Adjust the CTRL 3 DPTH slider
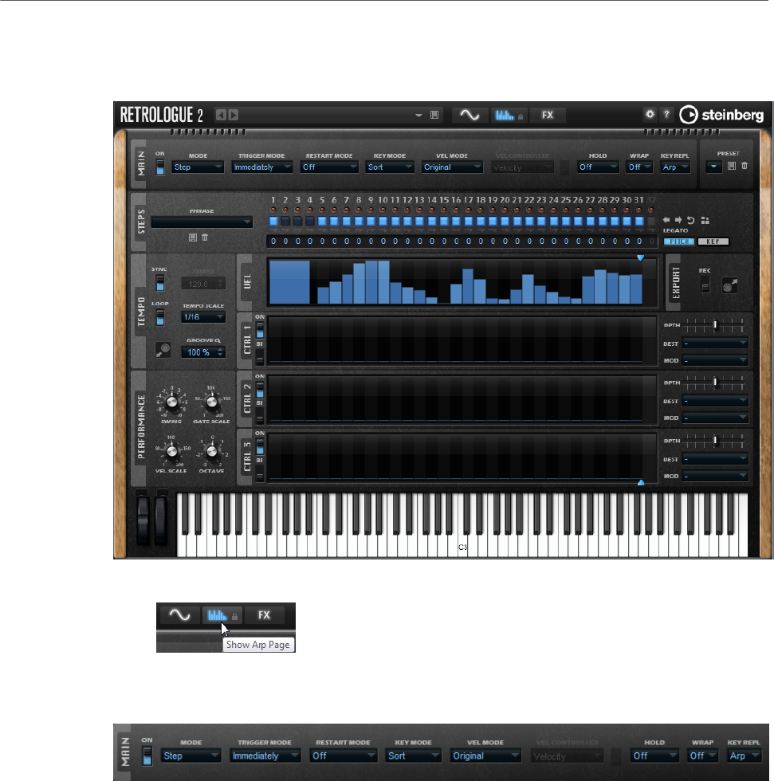This screenshot has width=774, height=781. [714, 441]
